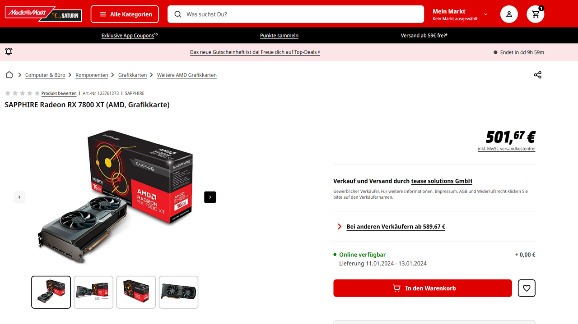This screenshot has height=324, width=578.
Task: Click the notification bell icon
Action: [9, 52]
